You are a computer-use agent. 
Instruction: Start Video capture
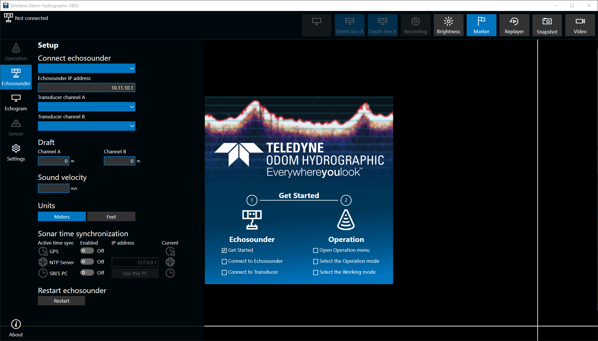pos(580,25)
